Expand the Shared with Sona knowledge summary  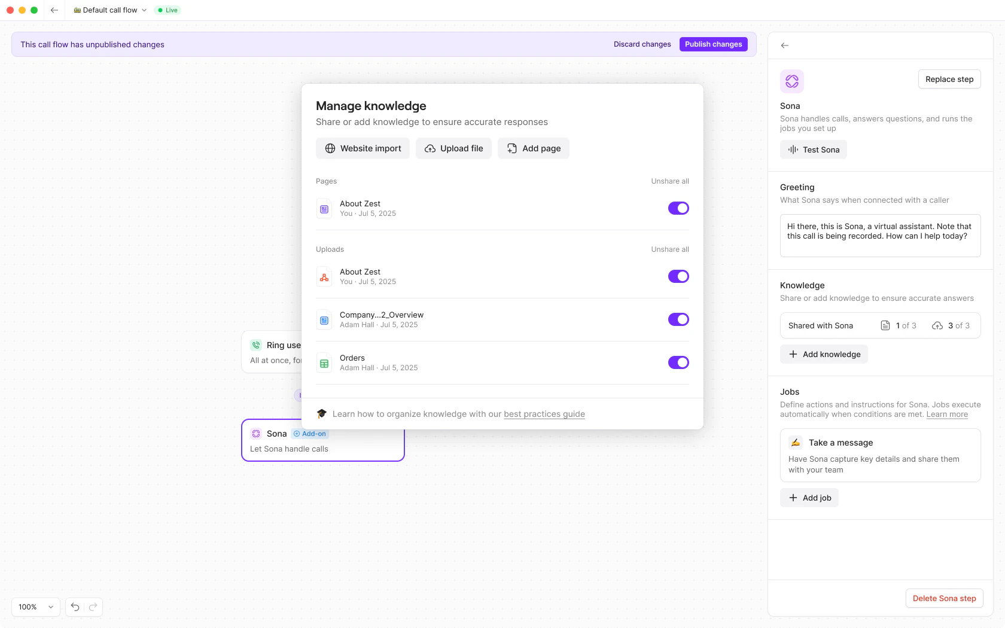pos(880,325)
